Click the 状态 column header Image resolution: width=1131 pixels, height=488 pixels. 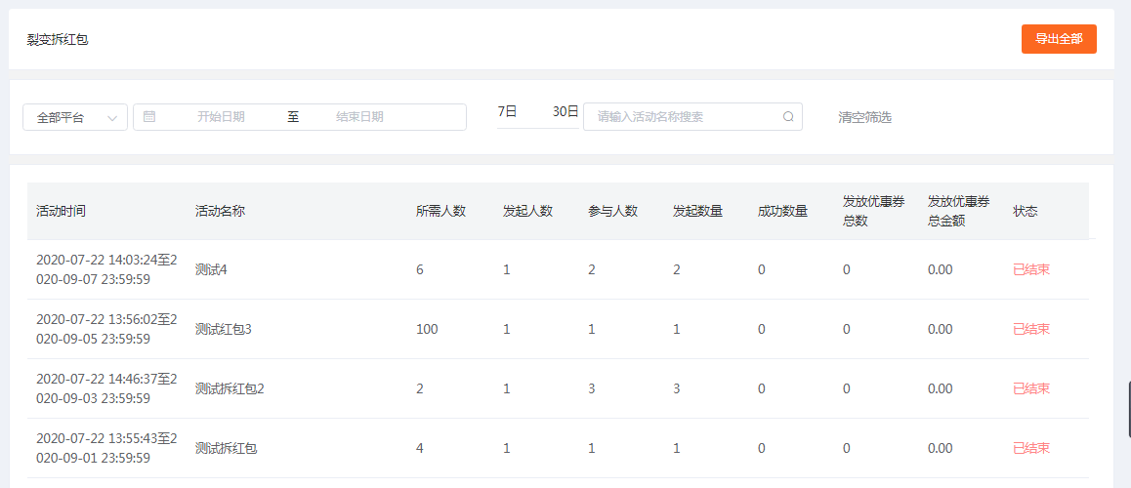(x=1025, y=211)
